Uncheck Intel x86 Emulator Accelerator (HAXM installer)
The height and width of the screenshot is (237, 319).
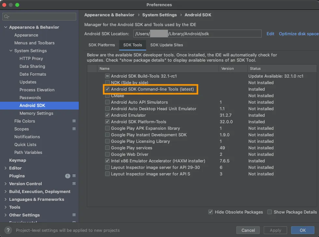coord(107,161)
